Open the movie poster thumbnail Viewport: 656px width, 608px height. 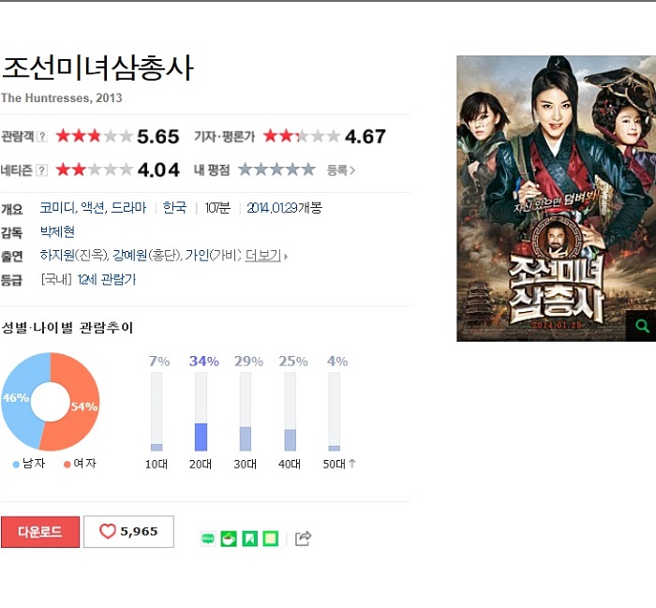[557, 199]
